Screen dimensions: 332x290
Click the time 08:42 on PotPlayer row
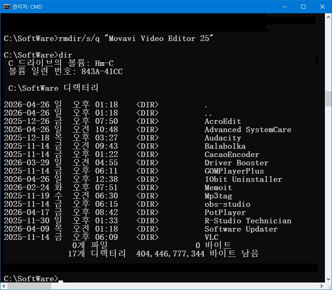[107, 213]
